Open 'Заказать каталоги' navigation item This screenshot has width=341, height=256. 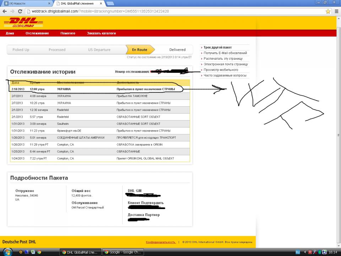pyautogui.click(x=101, y=33)
